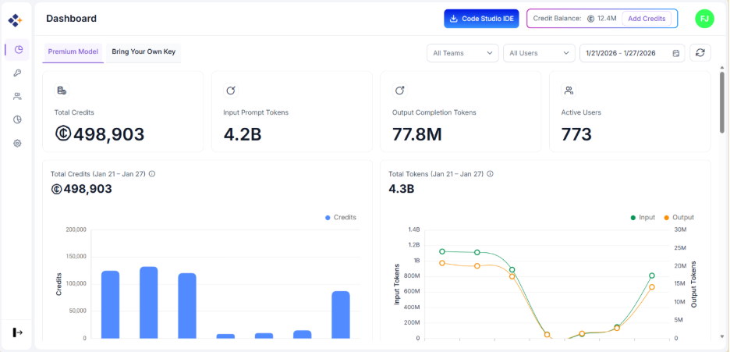Image resolution: width=730 pixels, height=352 pixels.
Task: Open the settings gear in sidebar
Action: click(x=18, y=144)
